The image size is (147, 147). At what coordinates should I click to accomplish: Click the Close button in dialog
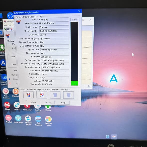pyautogui.click(x=34, y=102)
